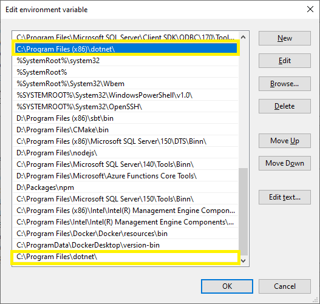The height and width of the screenshot is (304, 320).
Task: Close the dialog with the X icon
Action: (x=310, y=9)
